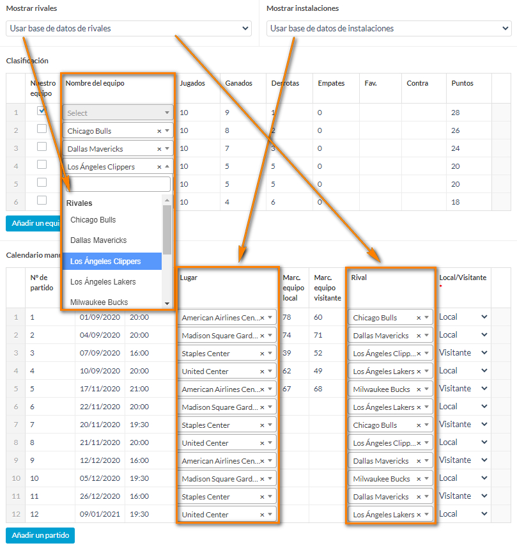Click the Añadir un equipo button
This screenshot has width=517, height=548.
[33, 223]
